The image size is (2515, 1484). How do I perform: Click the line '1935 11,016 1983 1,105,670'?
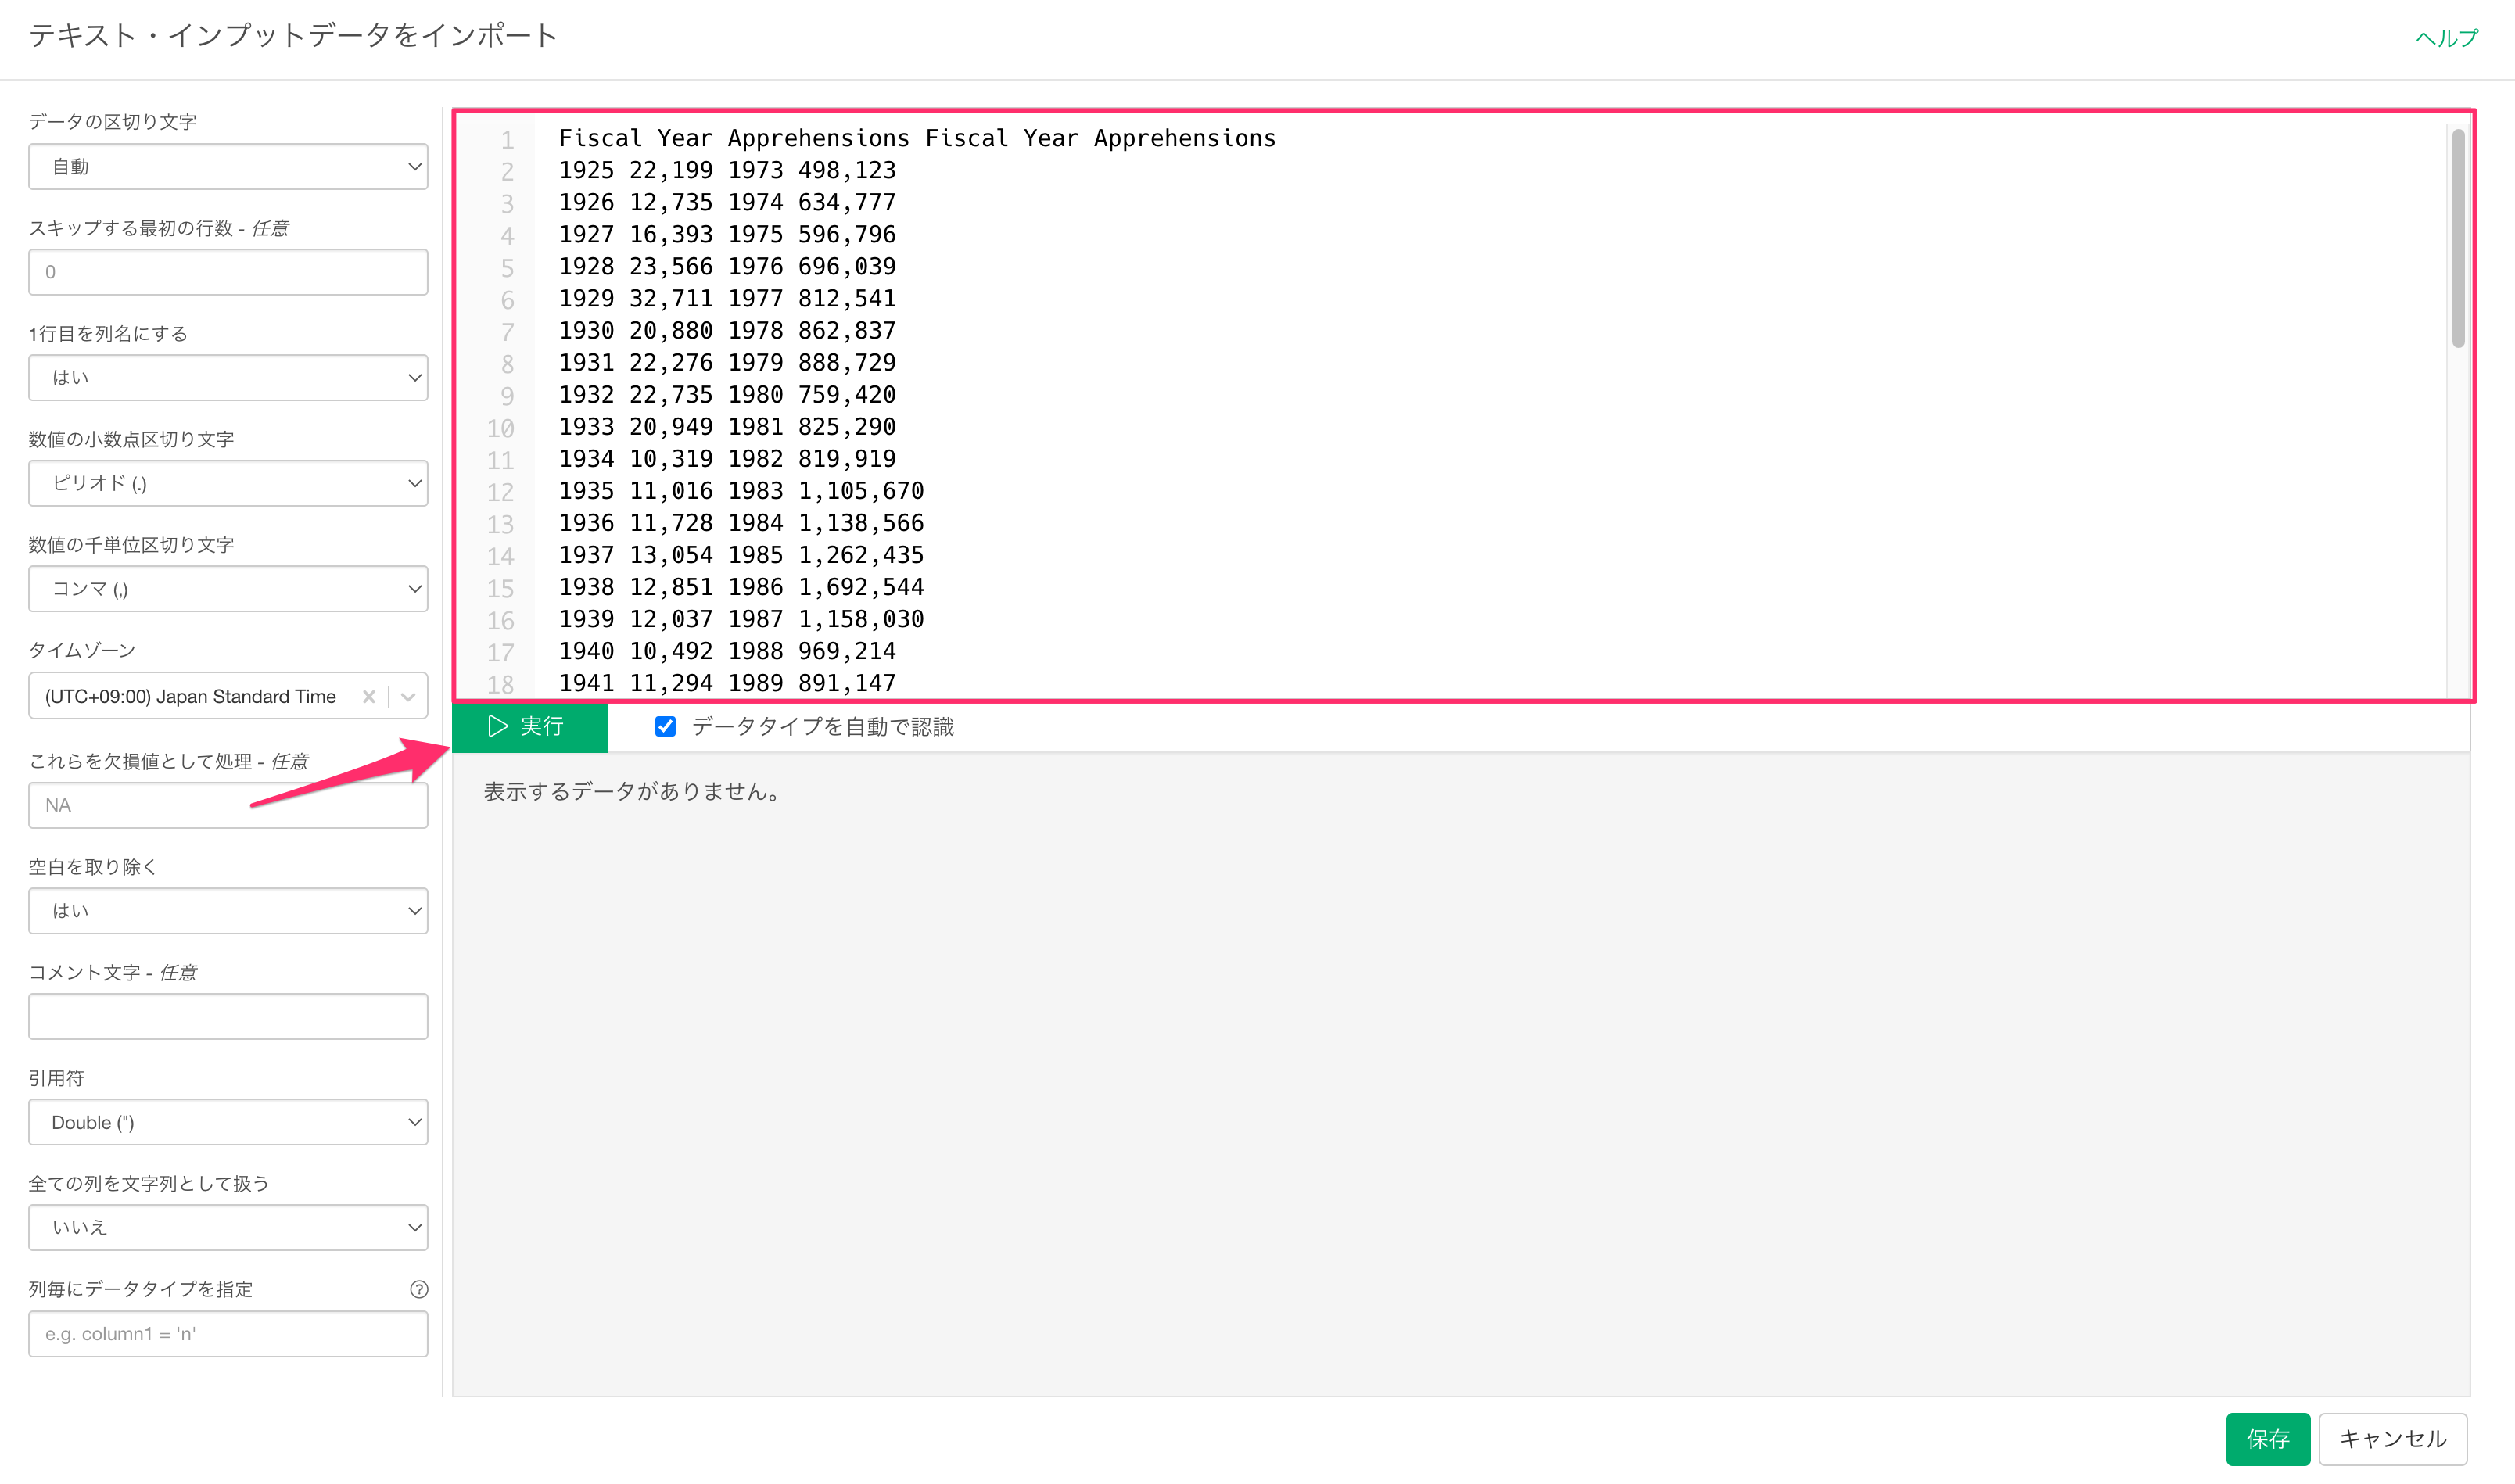click(741, 491)
